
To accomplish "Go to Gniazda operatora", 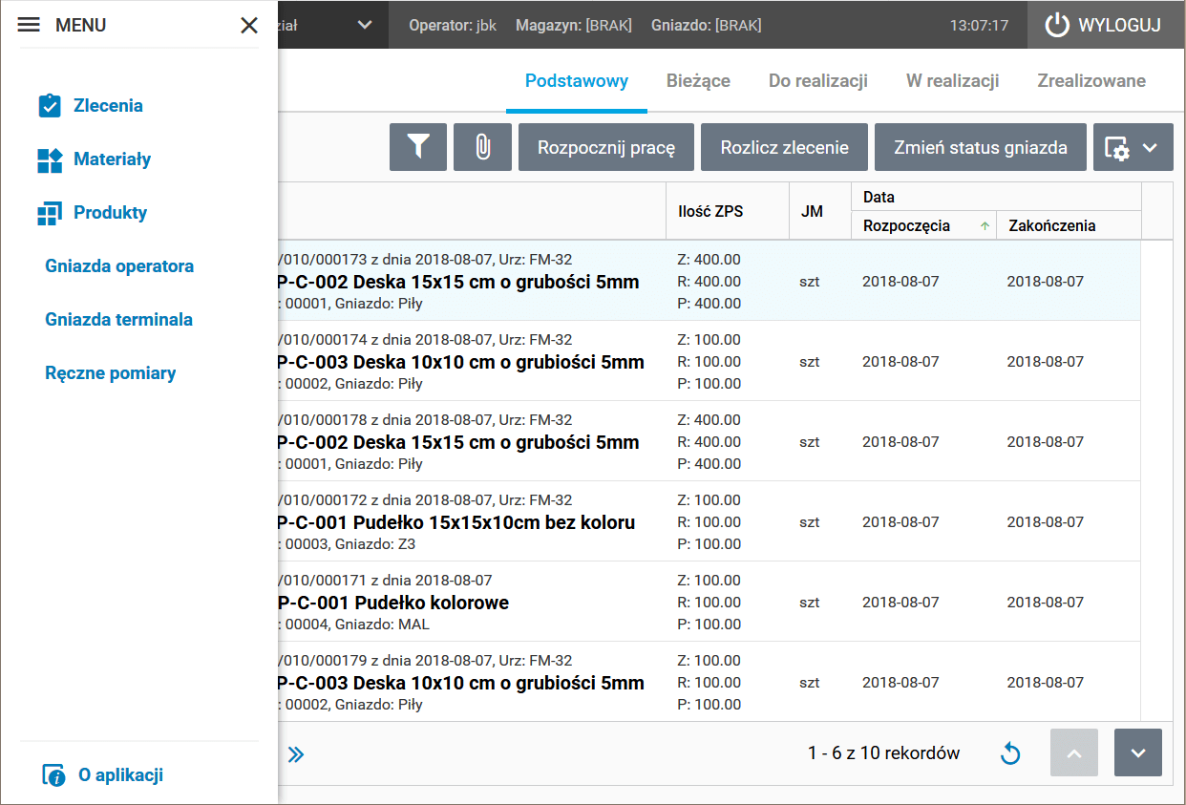I will coord(119,266).
